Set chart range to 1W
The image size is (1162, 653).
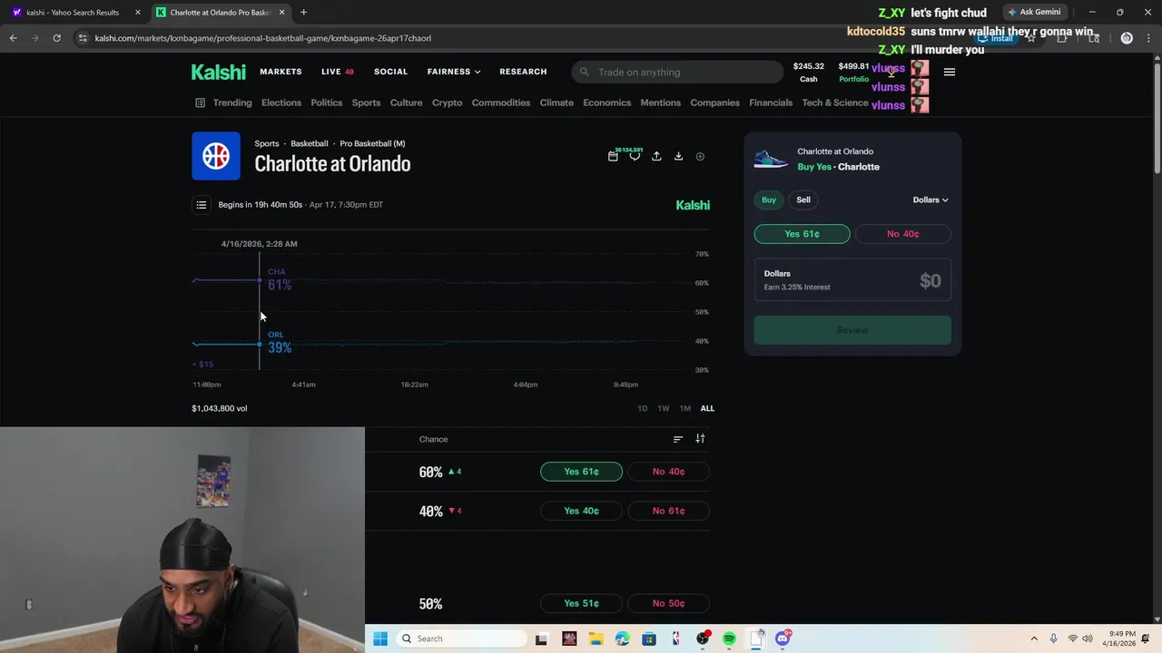[x=664, y=408]
